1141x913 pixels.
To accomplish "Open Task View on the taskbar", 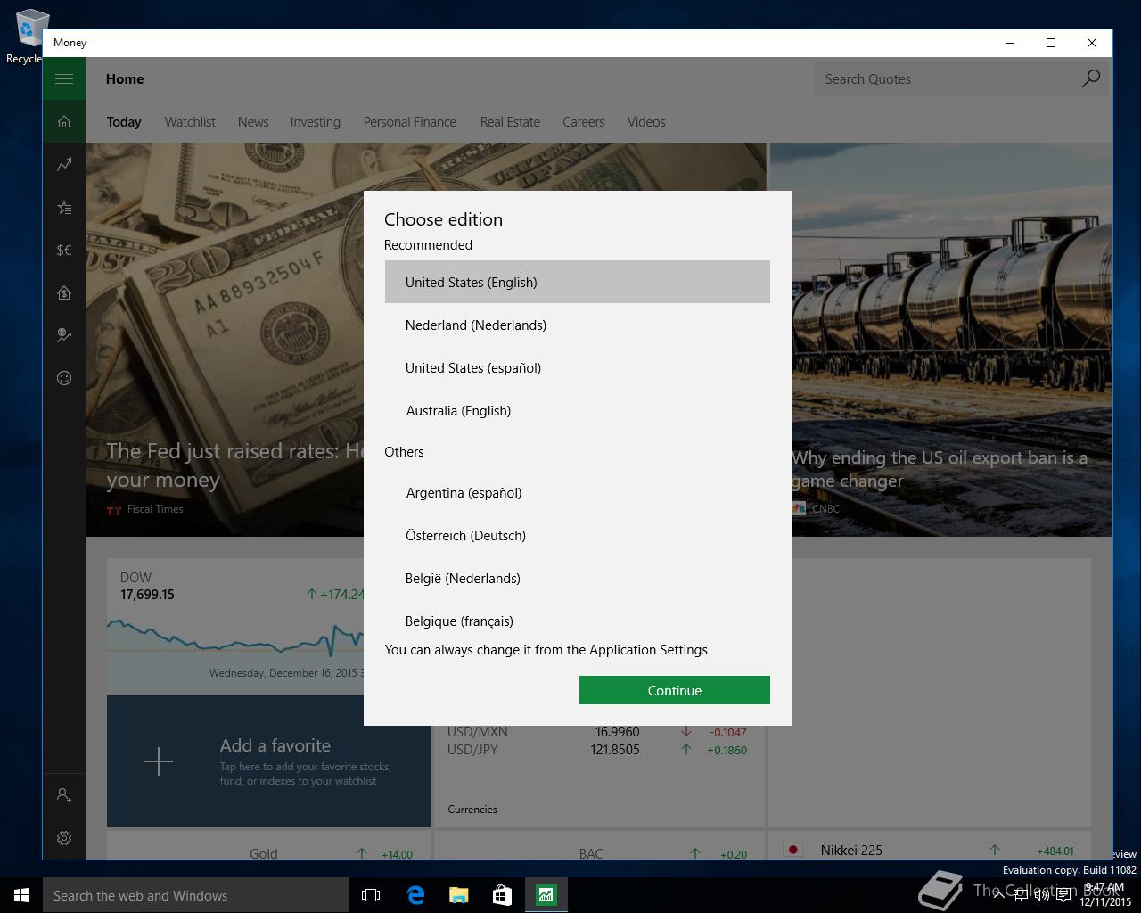I will pyautogui.click(x=371, y=895).
